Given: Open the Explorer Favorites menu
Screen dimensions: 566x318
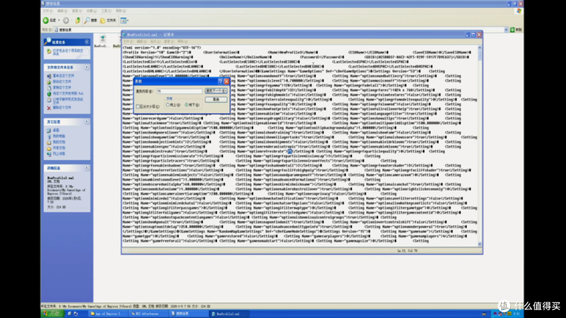Looking at the screenshot, I should [x=91, y=11].
